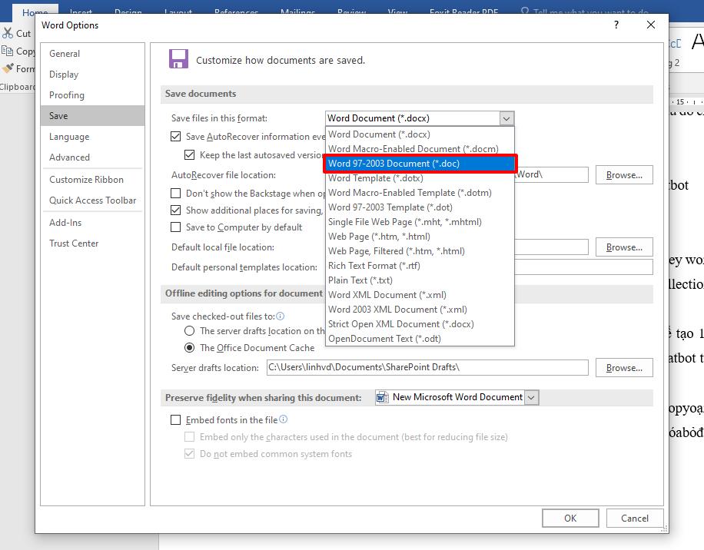704x550 pixels.
Task: Uncheck Show additional places for saving
Action: tap(175, 210)
